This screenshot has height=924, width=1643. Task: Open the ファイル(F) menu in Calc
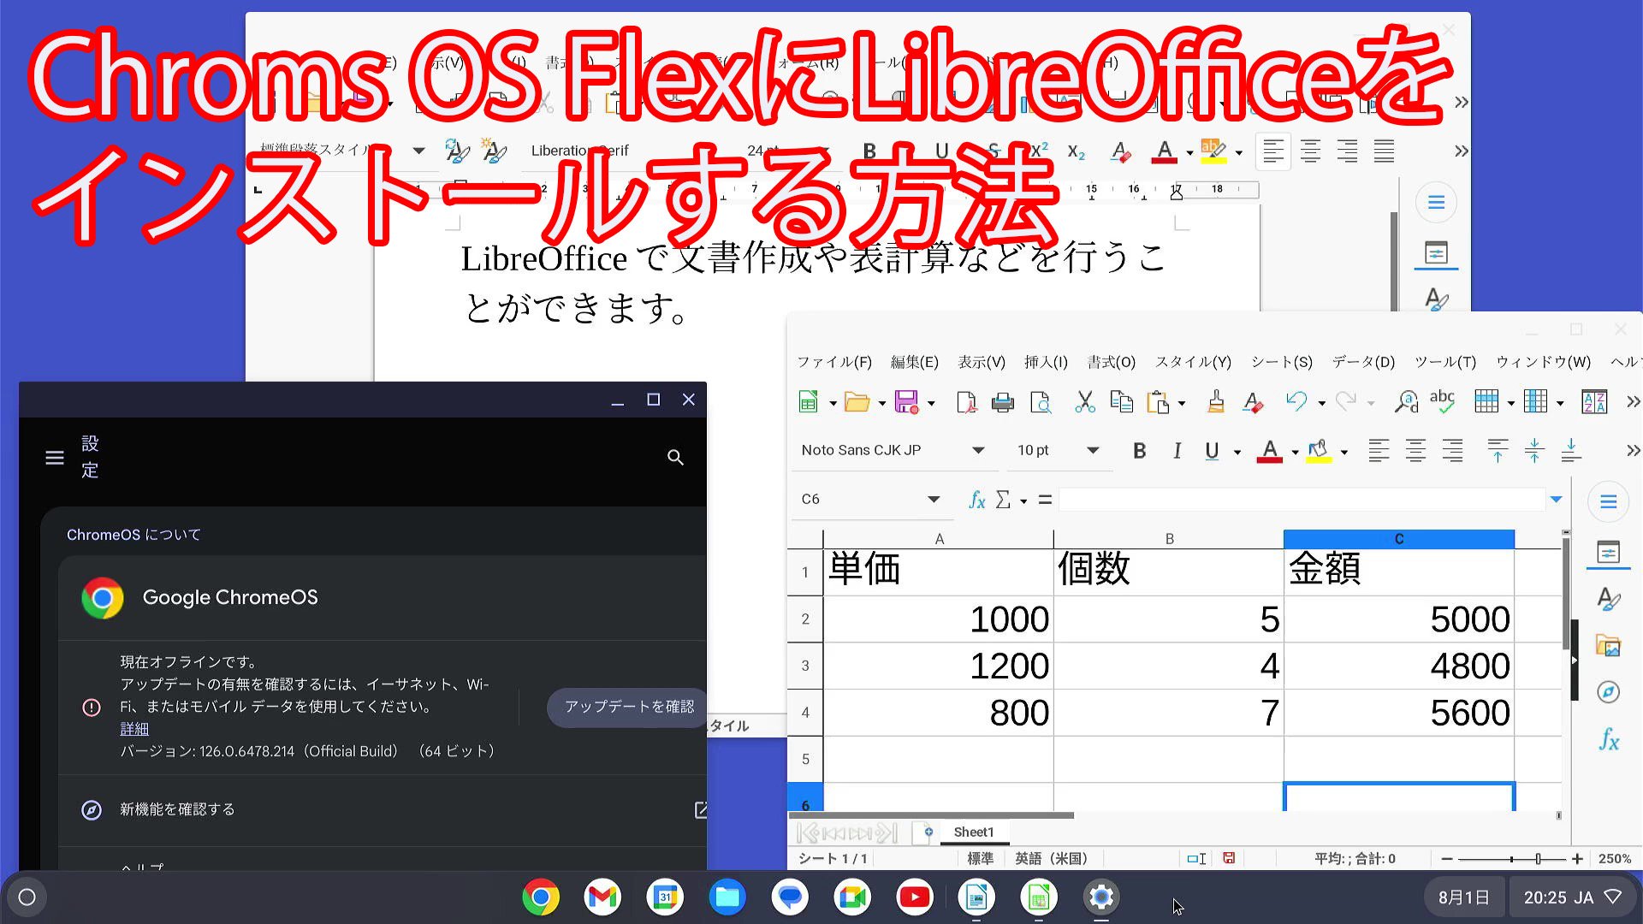point(834,362)
